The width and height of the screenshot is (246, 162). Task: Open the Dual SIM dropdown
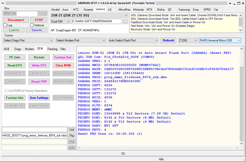pyautogui.click(x=60, y=21)
